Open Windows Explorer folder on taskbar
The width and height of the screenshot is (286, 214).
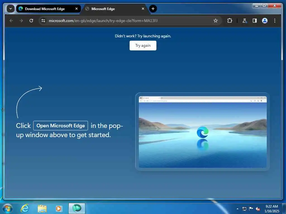point(42,208)
